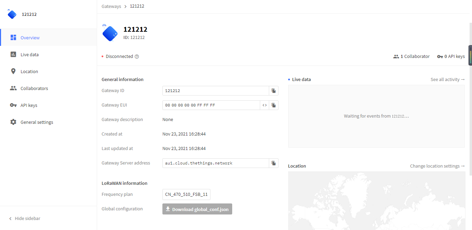Open Change location settings link
Image resolution: width=472 pixels, height=230 pixels.
(x=437, y=166)
